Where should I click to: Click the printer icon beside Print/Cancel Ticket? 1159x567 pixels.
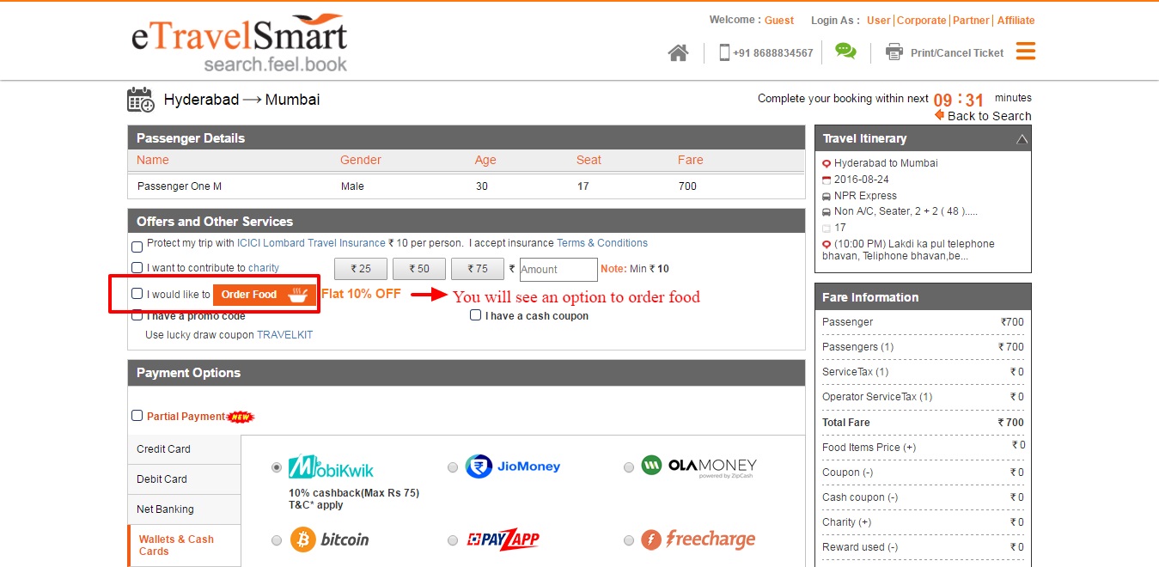coord(894,52)
